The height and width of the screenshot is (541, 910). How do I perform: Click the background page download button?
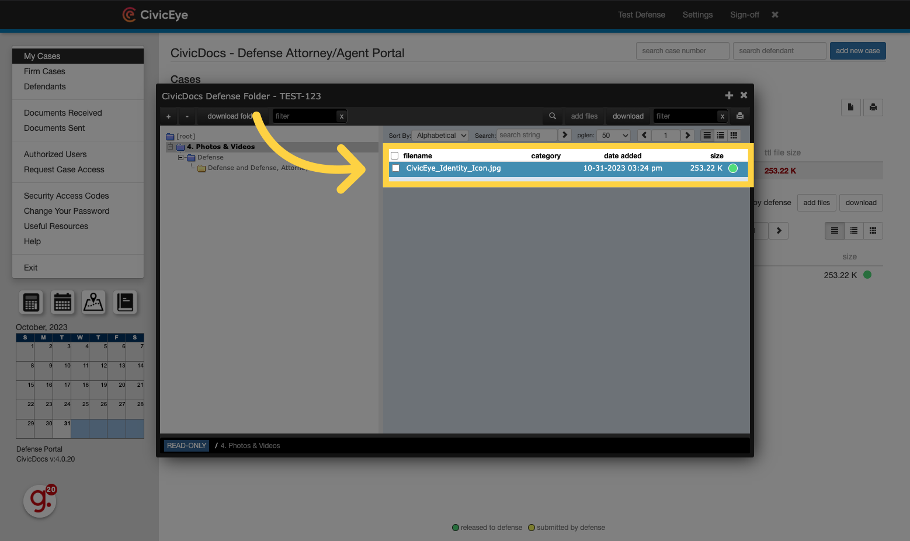tap(861, 203)
